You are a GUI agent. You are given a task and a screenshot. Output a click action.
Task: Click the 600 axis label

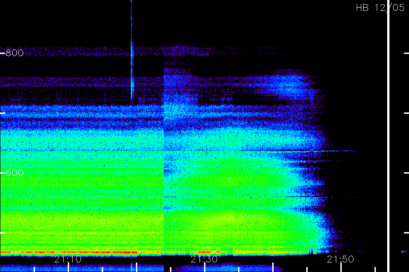click(15, 173)
